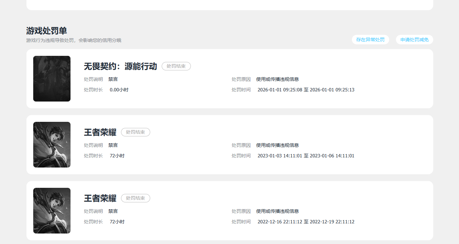Click the 存在异常处罚 button
The image size is (459, 244).
[370, 40]
